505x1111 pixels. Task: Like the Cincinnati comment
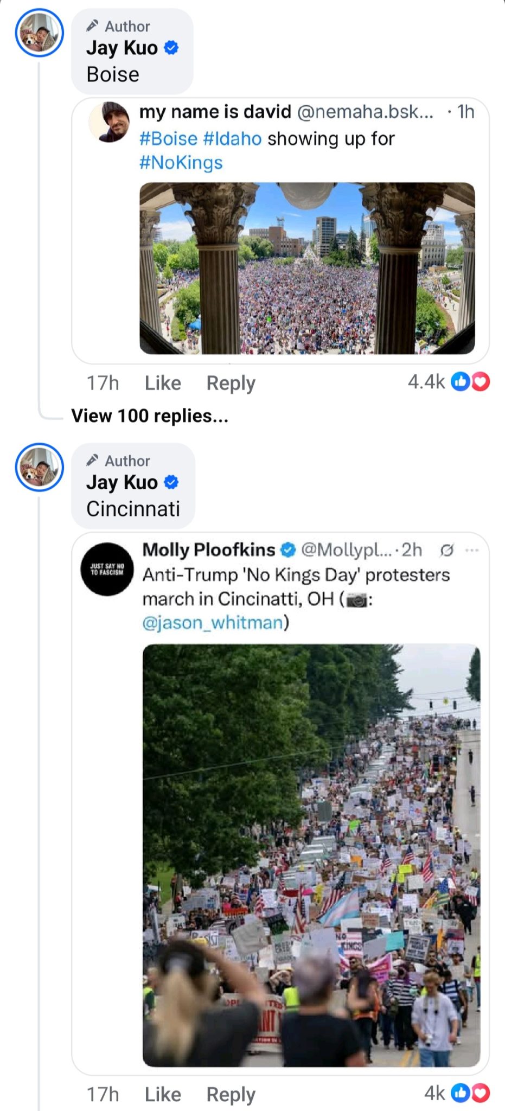coord(163,1094)
